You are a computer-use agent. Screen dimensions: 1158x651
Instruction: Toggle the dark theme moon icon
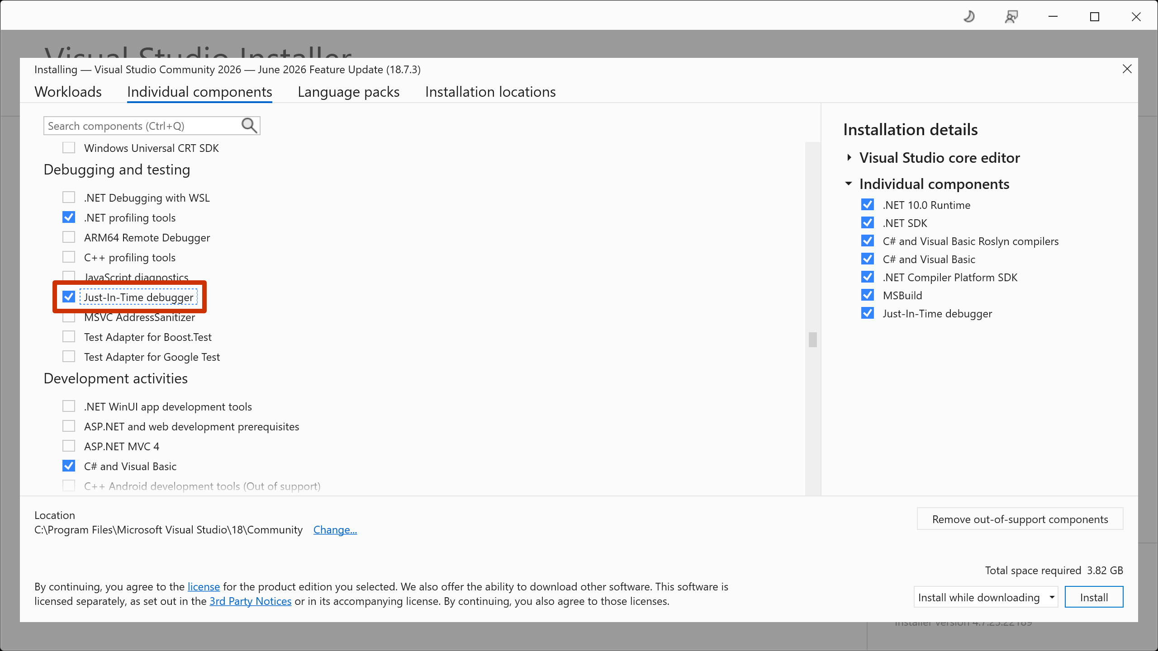969,17
